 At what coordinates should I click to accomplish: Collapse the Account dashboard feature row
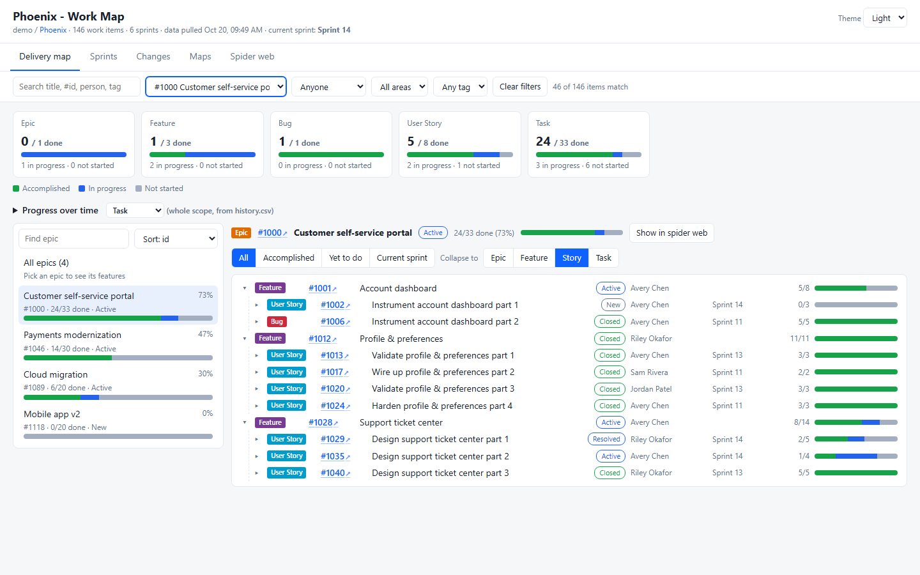point(245,288)
